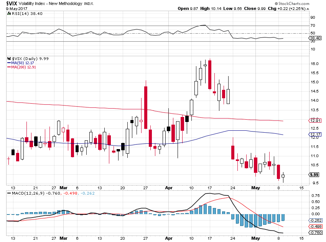Click the red -0.498 value in the MACD legend
Image resolution: width=326 pixels, height=242 pixels.
[x=70, y=193]
